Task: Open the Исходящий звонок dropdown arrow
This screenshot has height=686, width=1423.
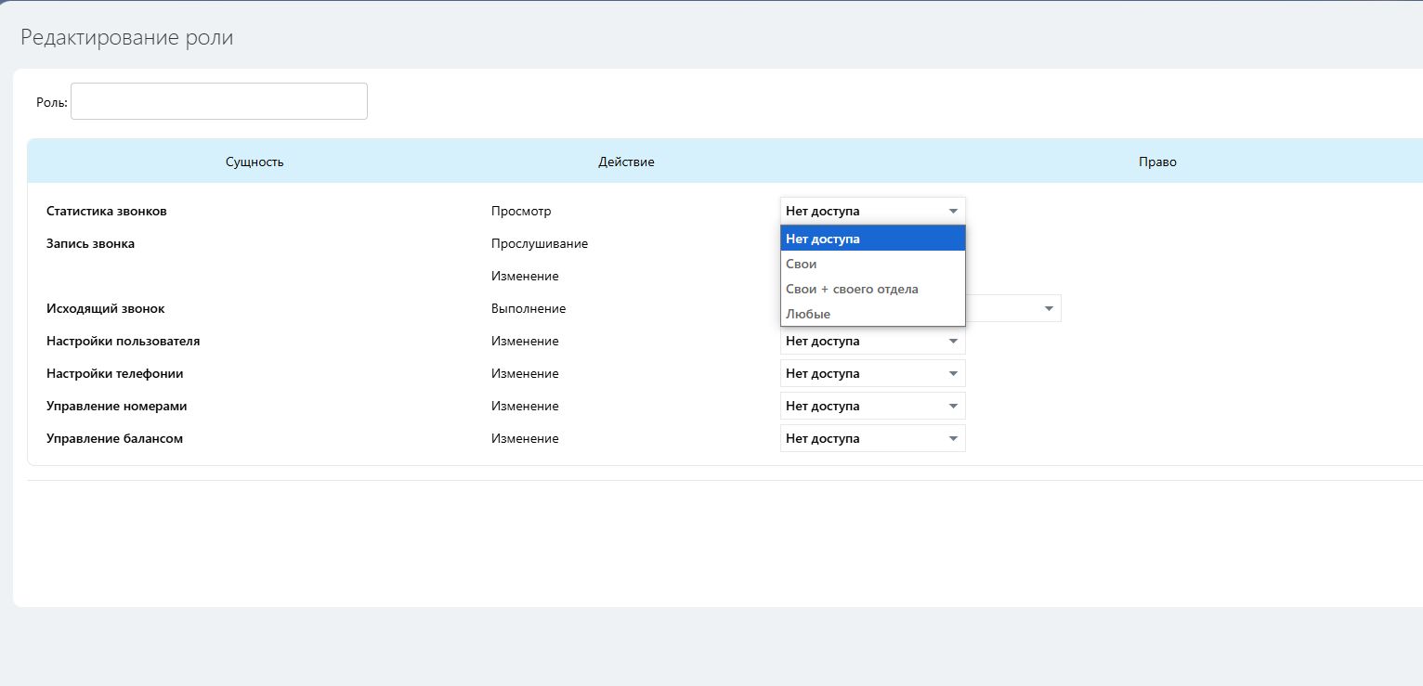Action: (1048, 308)
